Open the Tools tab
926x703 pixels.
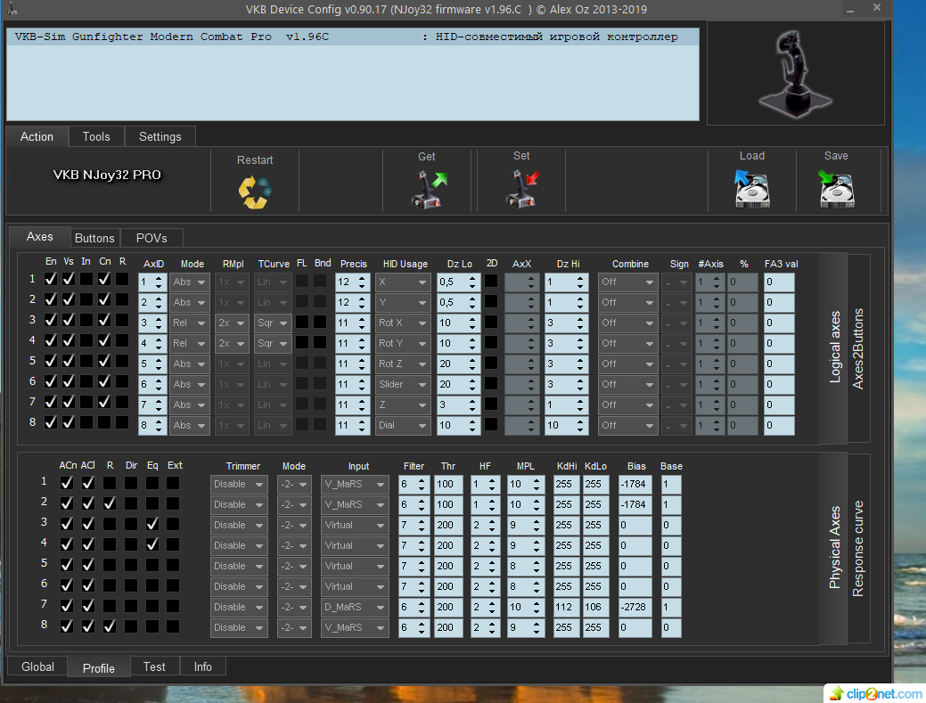[96, 136]
